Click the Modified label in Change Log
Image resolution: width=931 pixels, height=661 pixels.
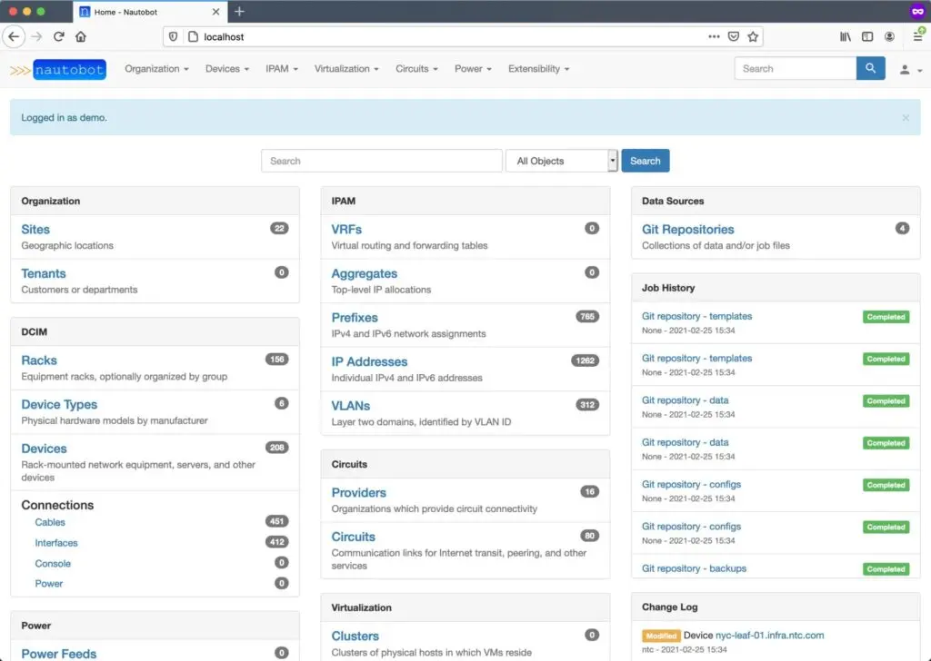click(661, 636)
